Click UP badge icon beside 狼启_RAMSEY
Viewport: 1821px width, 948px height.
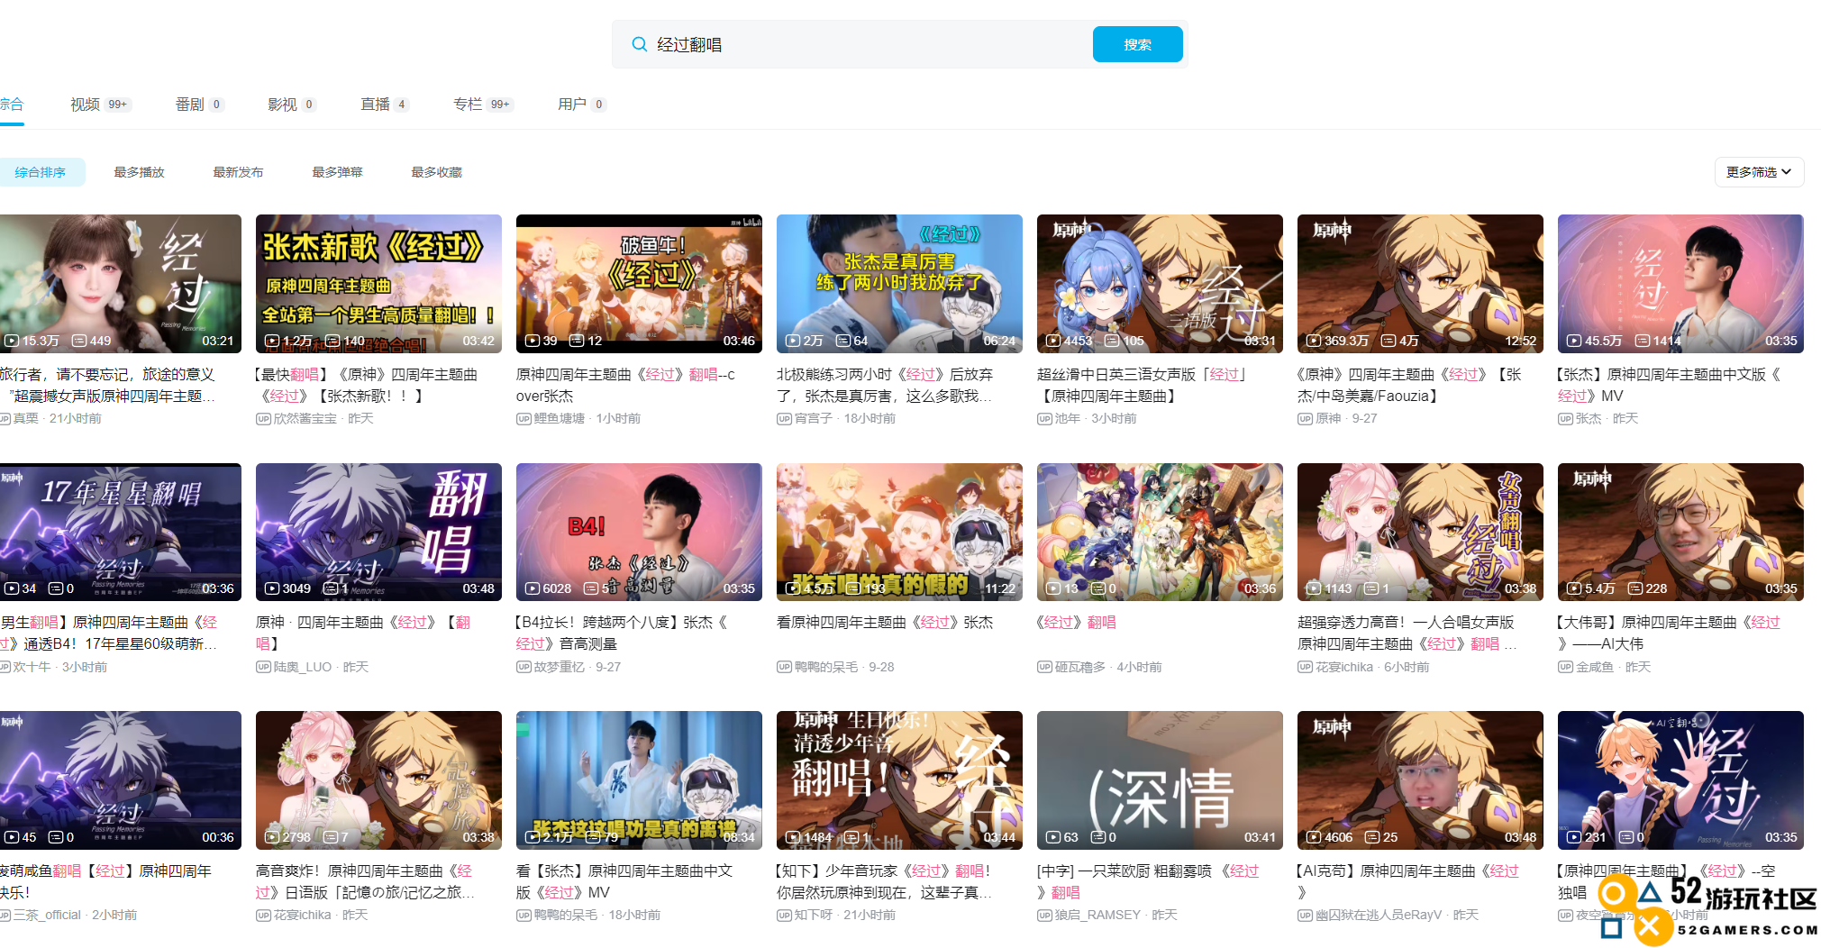coord(1044,916)
